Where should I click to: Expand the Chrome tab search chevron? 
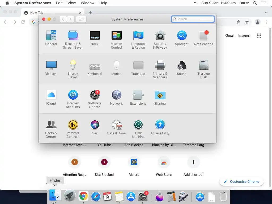point(266,13)
